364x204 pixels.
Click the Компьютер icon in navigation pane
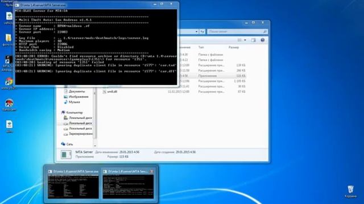click(63, 112)
